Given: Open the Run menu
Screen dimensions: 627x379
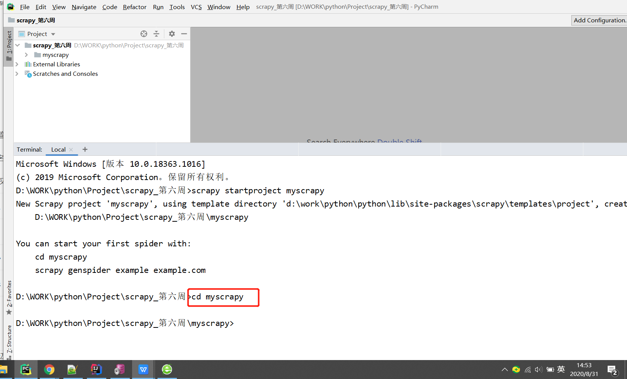Looking at the screenshot, I should tap(158, 7).
